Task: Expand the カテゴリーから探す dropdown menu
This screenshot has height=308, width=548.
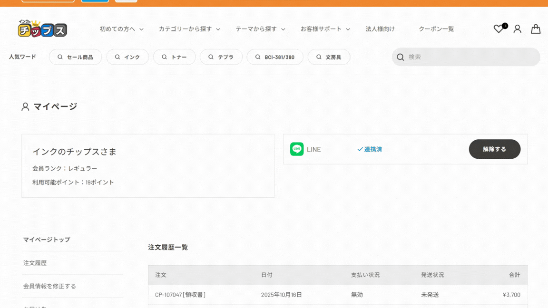Action: tap(189, 29)
